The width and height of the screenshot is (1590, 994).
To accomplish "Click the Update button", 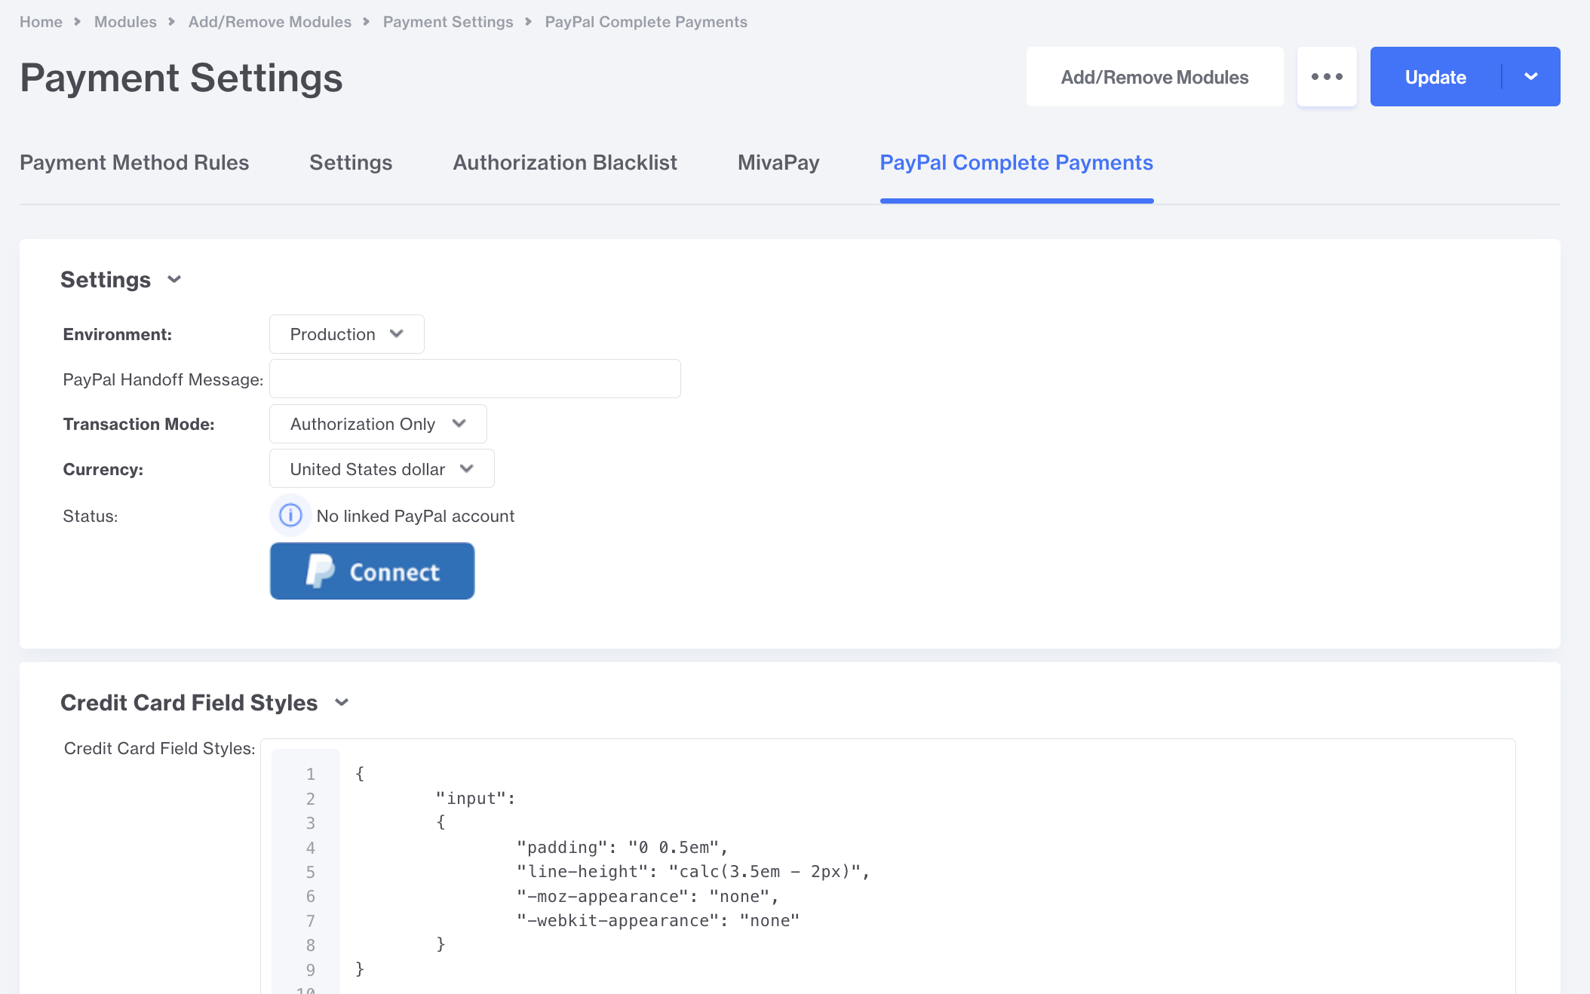I will coord(1435,77).
